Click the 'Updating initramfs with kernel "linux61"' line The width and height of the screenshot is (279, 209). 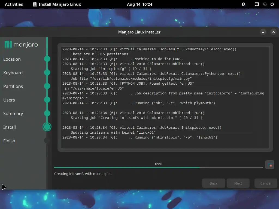point(113,133)
